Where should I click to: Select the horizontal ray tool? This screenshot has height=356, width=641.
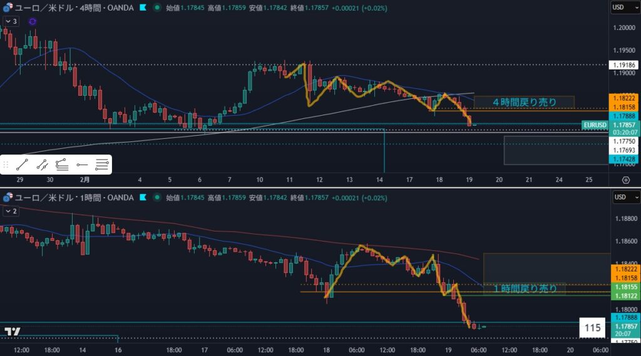(x=81, y=165)
